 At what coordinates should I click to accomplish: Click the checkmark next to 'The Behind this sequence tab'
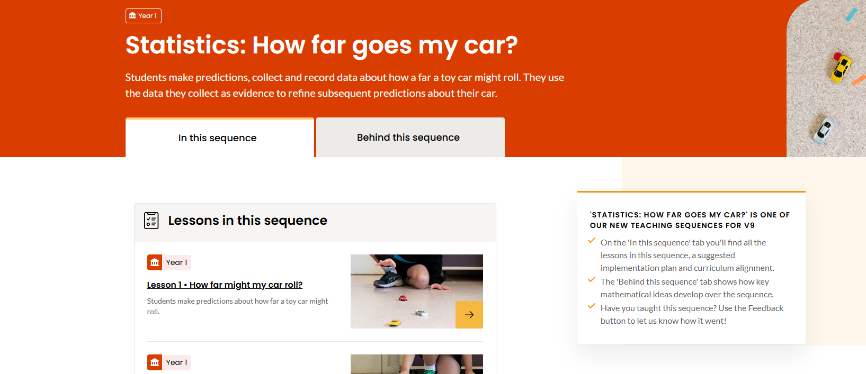click(x=592, y=280)
